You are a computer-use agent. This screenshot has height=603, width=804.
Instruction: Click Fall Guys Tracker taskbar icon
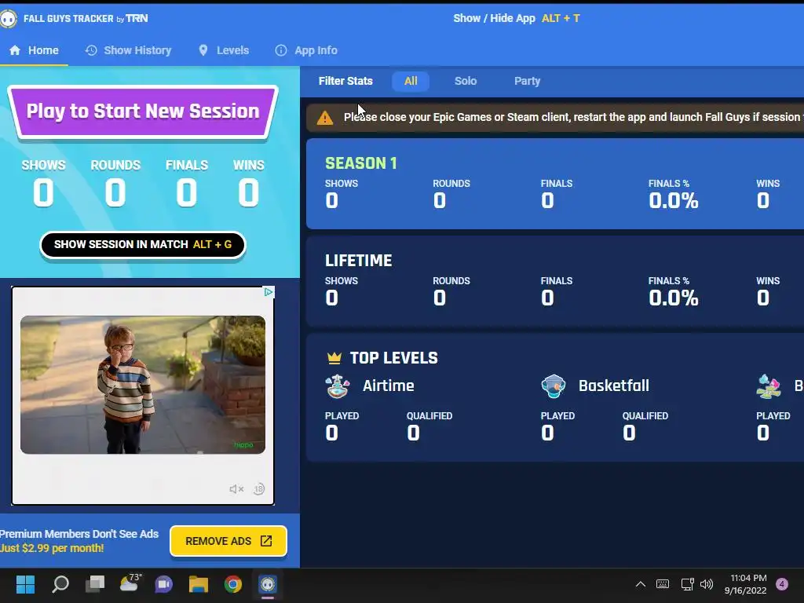[268, 584]
